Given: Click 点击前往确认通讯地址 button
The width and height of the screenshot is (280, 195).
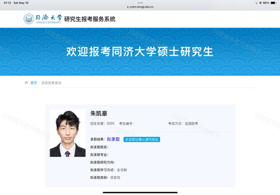Looking at the screenshot, I should [142, 139].
